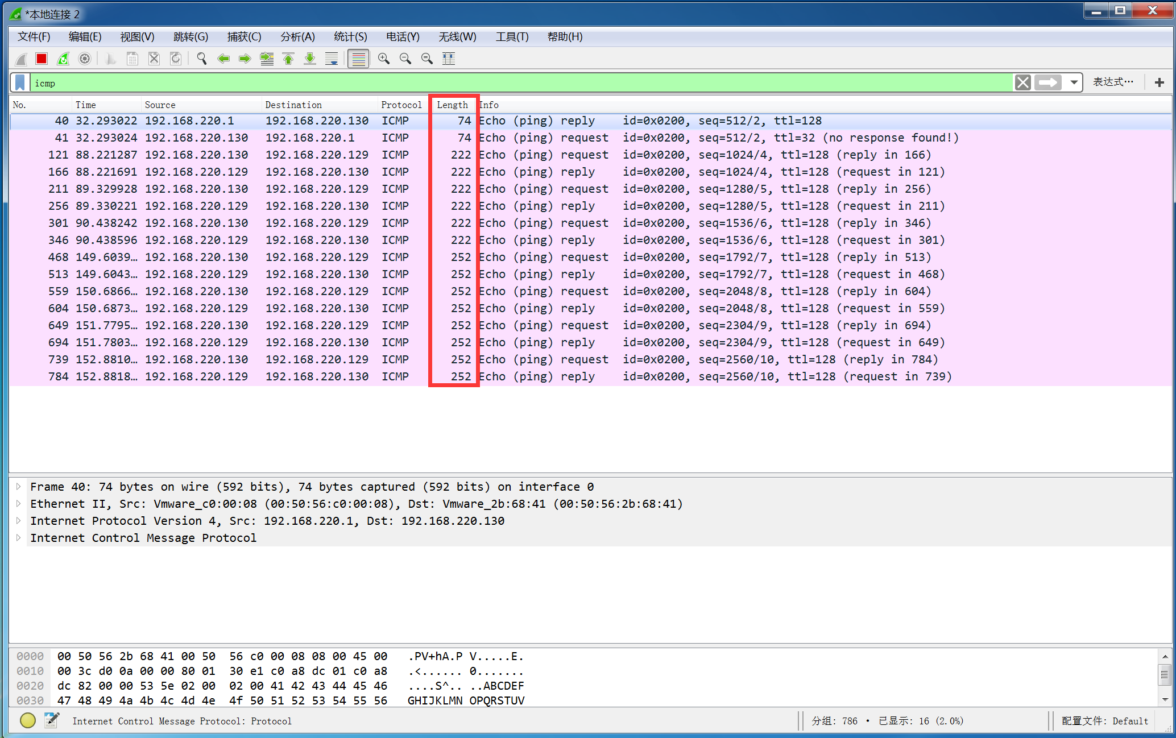This screenshot has height=738, width=1176.
Task: Expand Internet Protocol Version 4 row
Action: [x=19, y=521]
